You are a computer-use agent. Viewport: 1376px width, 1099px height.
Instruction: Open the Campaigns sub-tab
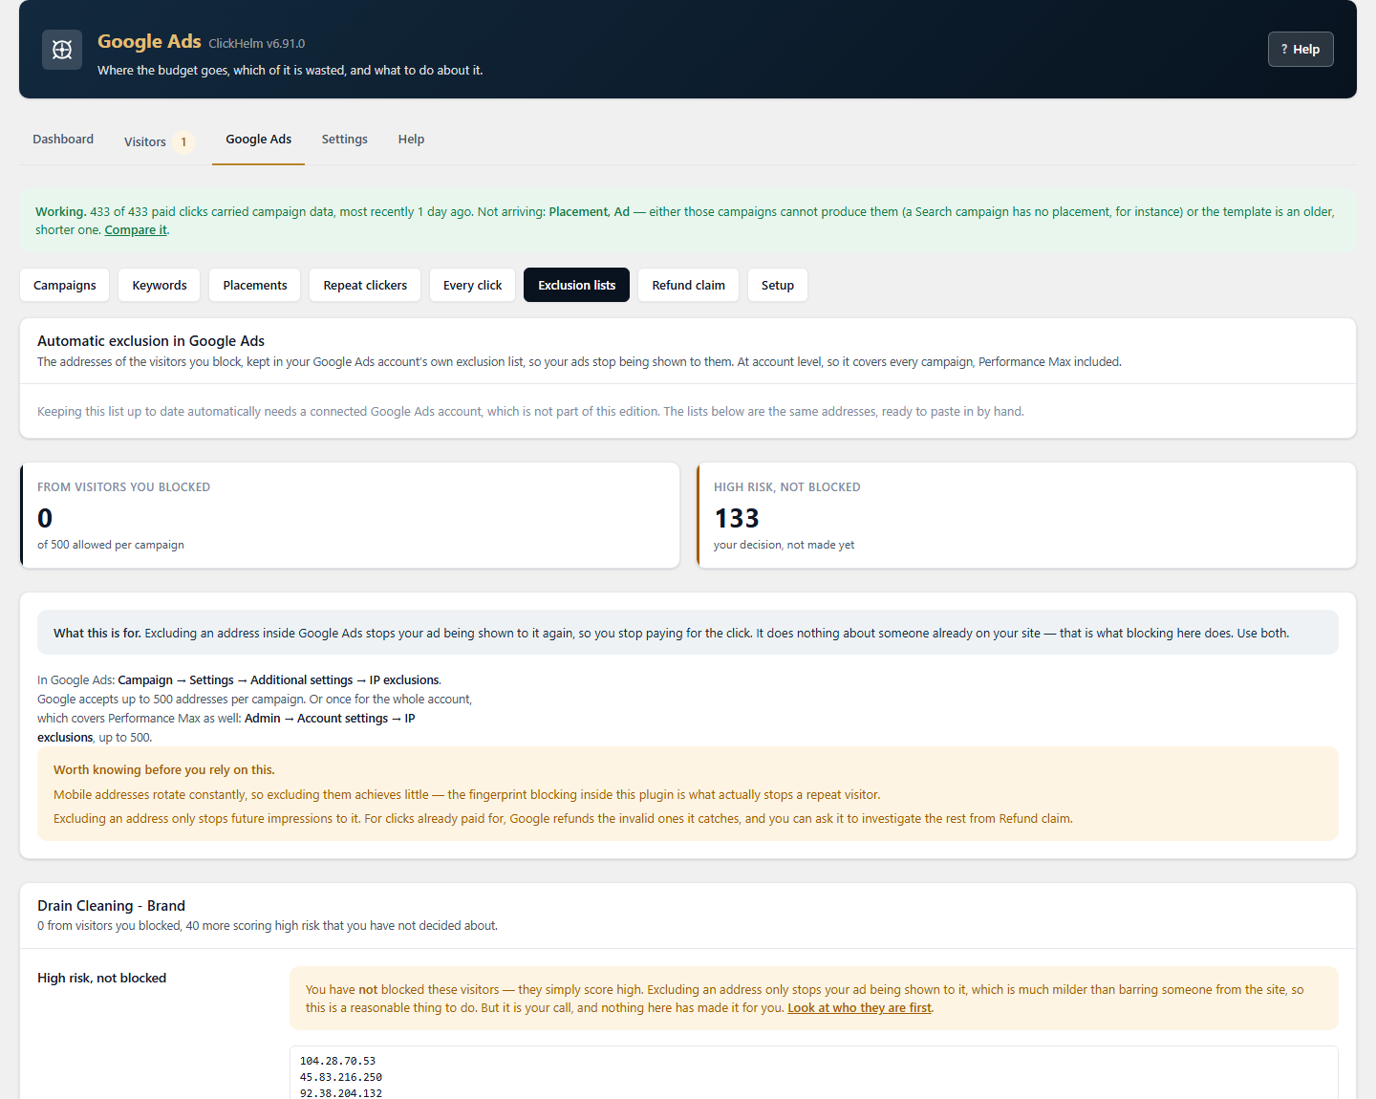click(65, 285)
